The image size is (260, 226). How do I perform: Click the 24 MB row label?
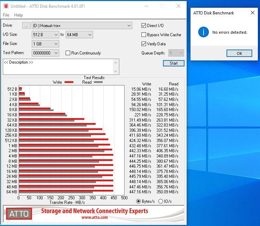pos(12,176)
